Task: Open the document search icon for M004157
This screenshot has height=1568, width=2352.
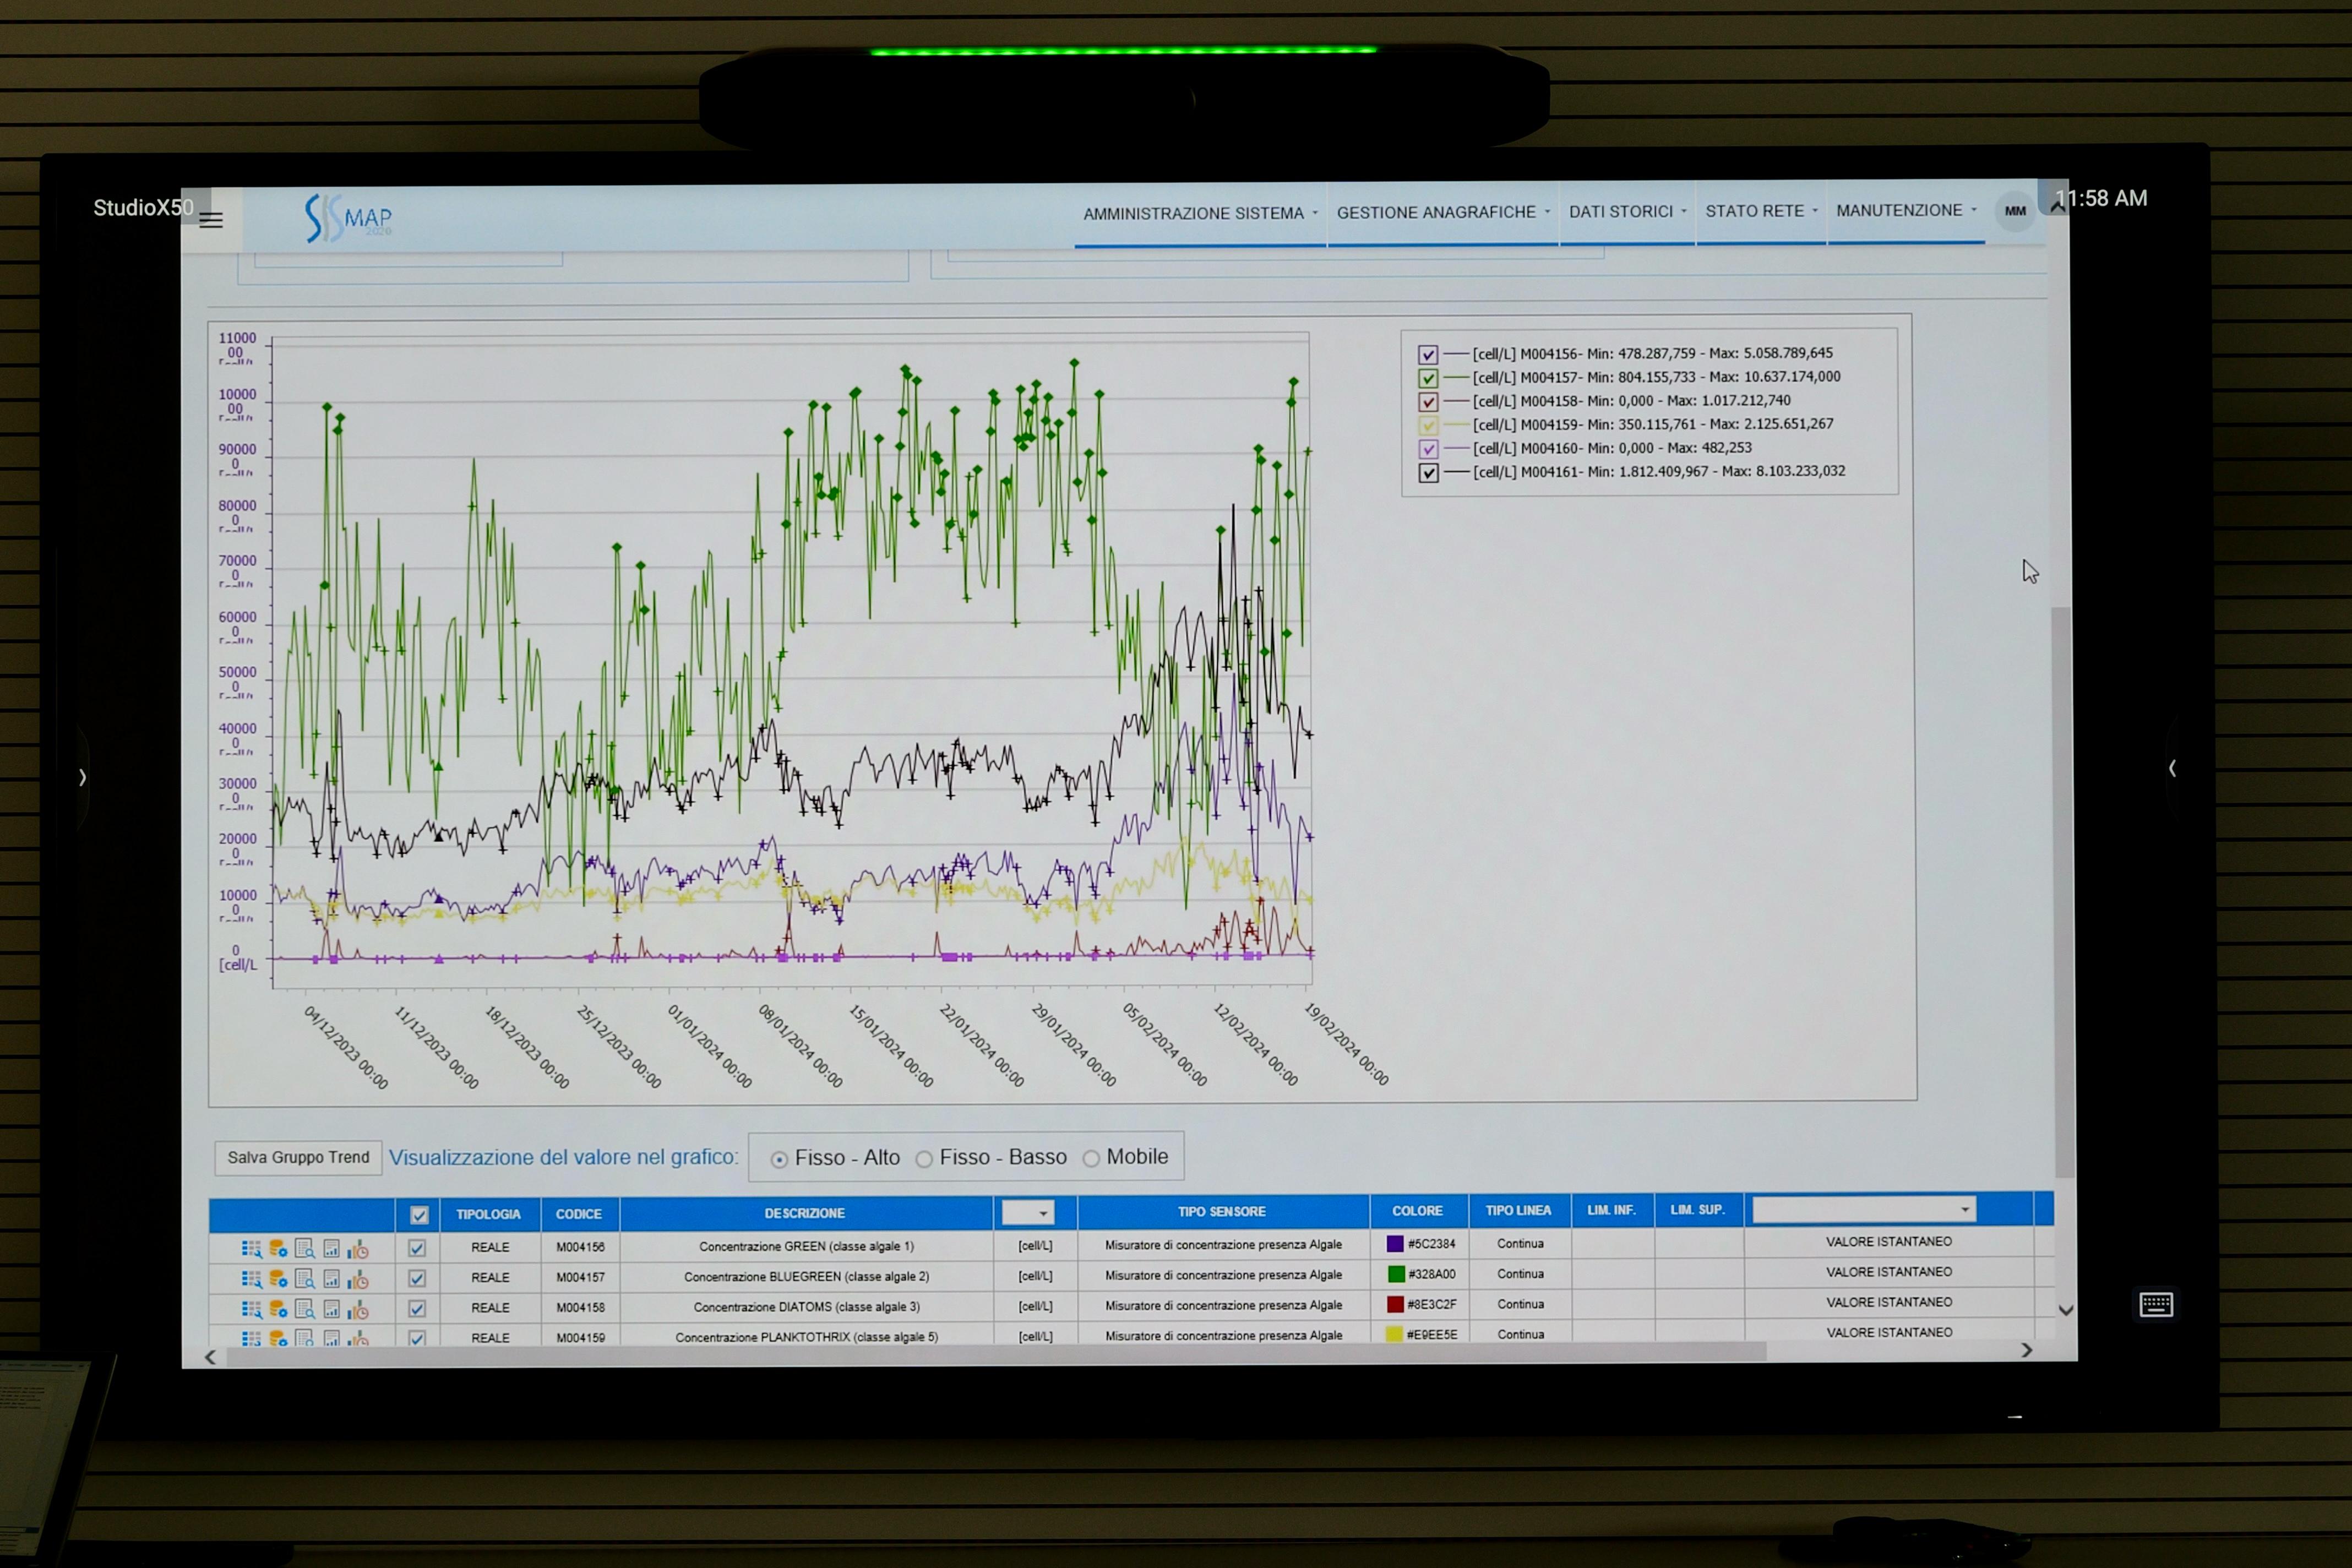Action: tap(305, 1278)
